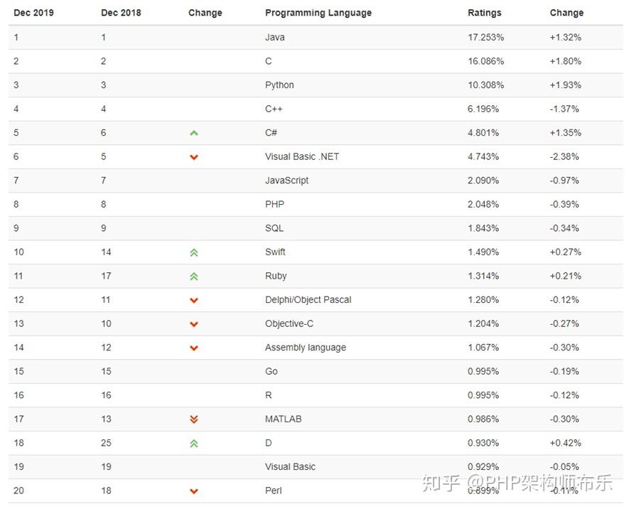629x509 pixels.
Task: Click the JavaScript language entry
Action: 286,181
